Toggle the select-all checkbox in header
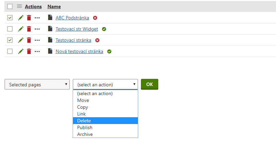The image size is (276, 141). (x=10, y=6)
